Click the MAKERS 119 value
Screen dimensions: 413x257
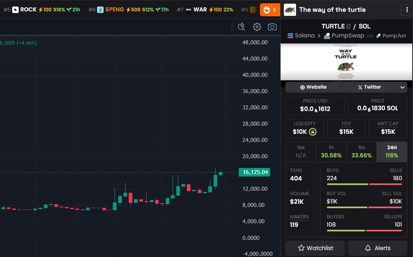294,225
